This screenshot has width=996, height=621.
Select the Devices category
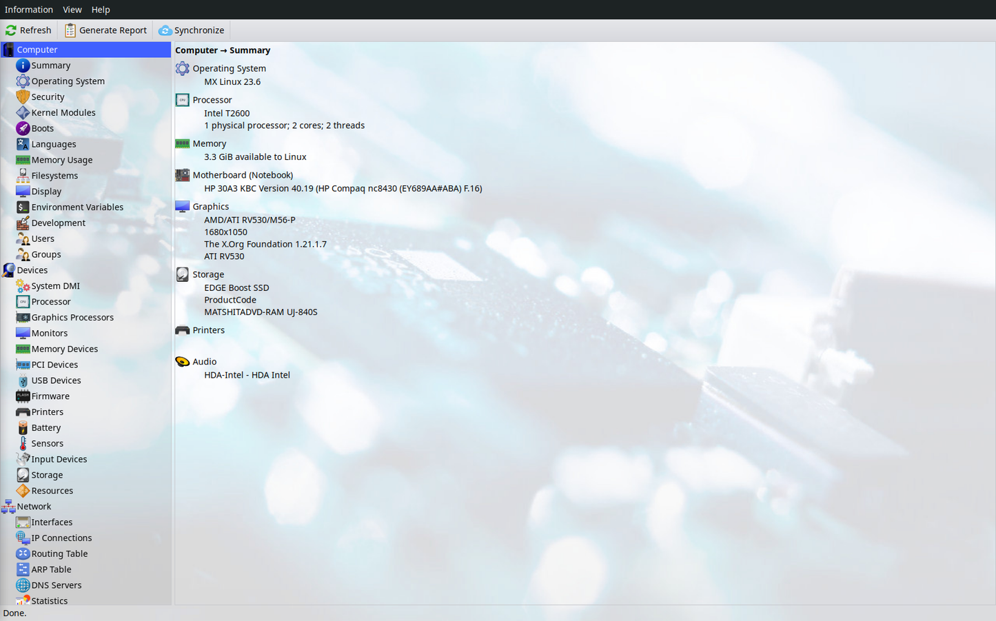click(85, 270)
